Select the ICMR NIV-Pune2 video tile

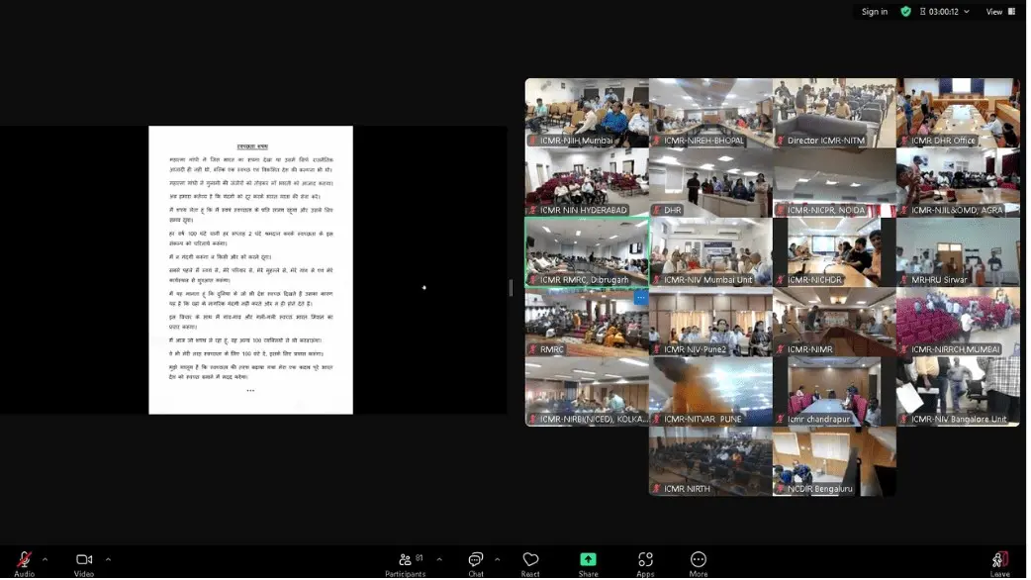coord(710,322)
